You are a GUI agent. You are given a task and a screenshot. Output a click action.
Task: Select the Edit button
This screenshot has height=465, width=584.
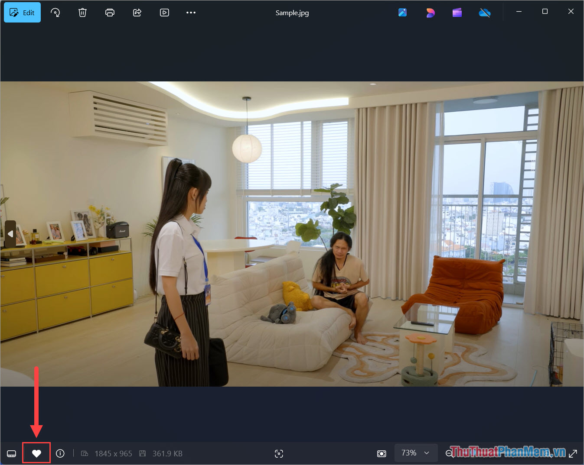coord(22,12)
